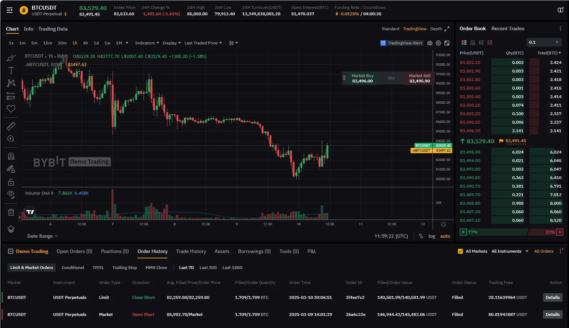Show only asks in order book
The height and width of the screenshot is (328, 569).
point(490,42)
